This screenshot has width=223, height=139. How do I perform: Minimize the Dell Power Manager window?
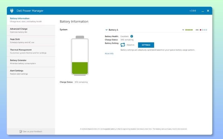[x=203, y=11]
